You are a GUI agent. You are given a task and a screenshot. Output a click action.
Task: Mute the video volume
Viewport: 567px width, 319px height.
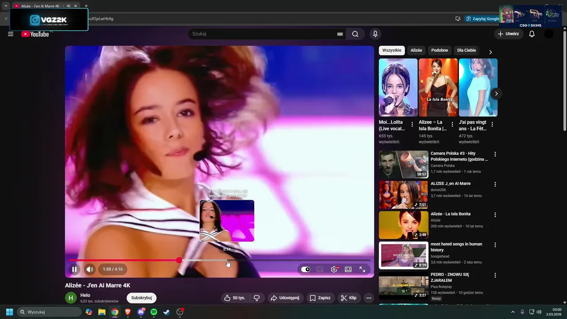click(x=90, y=269)
